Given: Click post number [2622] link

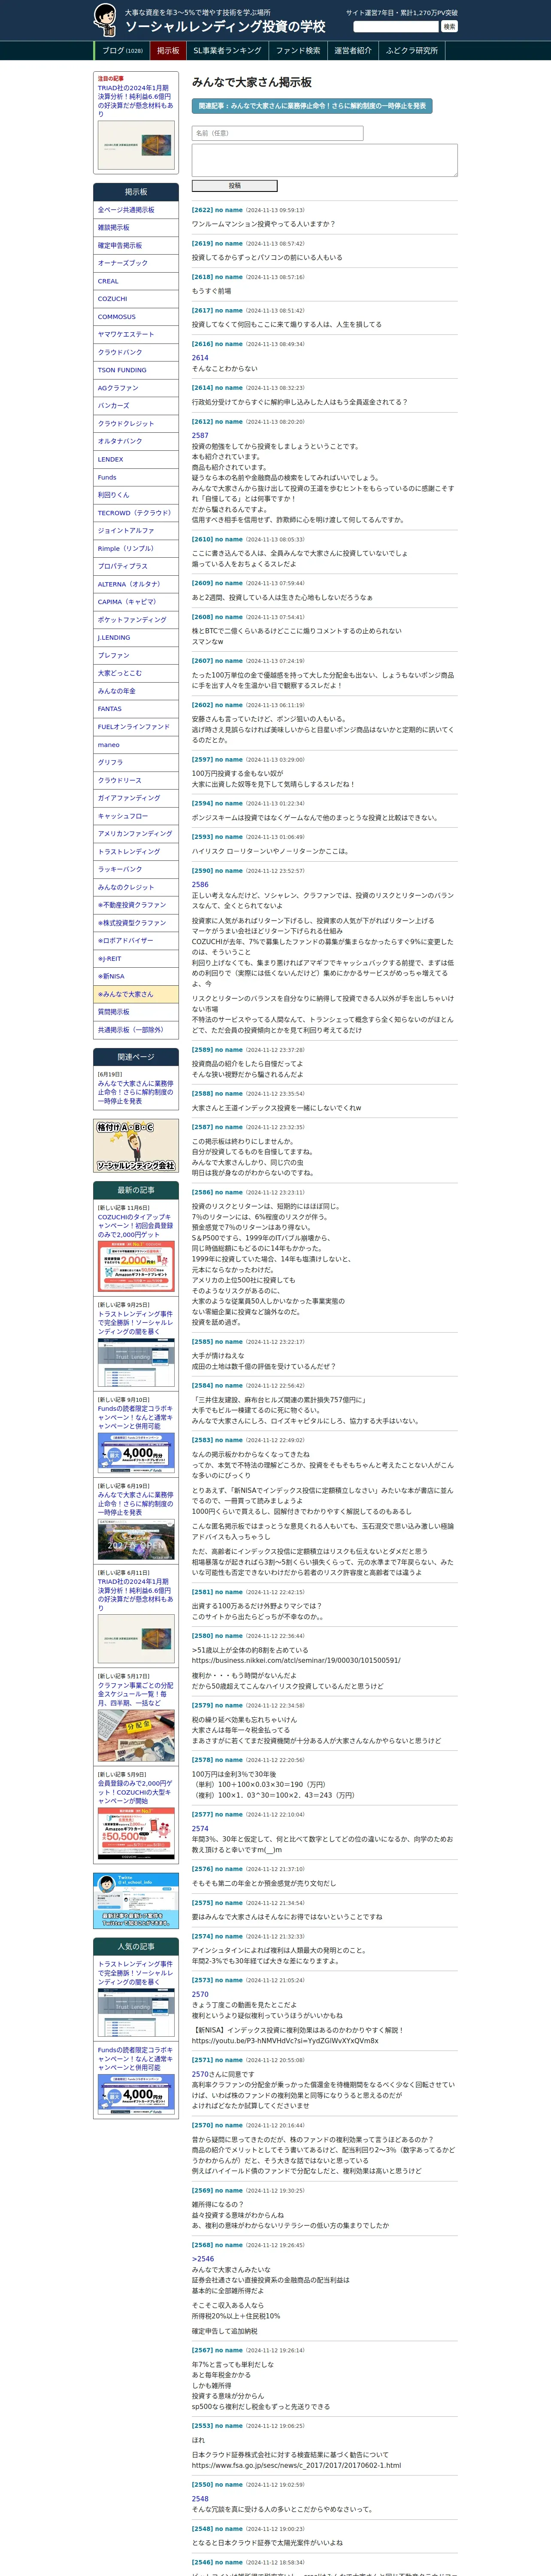Looking at the screenshot, I should click(x=202, y=210).
